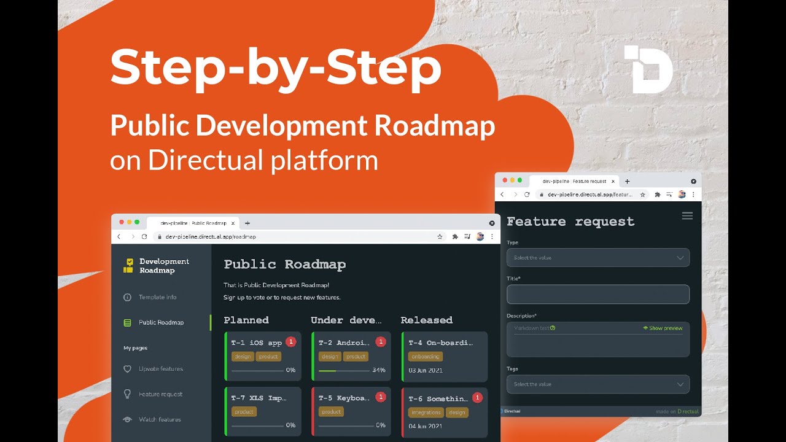Open the hamburger menu on Feature request page

point(688,215)
